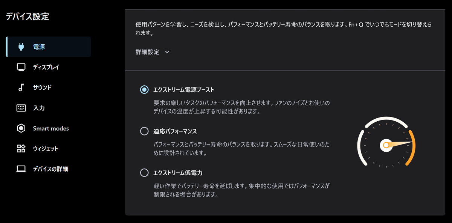Screen dimensions: 452x223
Task: Click the Smart modes hexagon icon
Action: tap(21, 128)
